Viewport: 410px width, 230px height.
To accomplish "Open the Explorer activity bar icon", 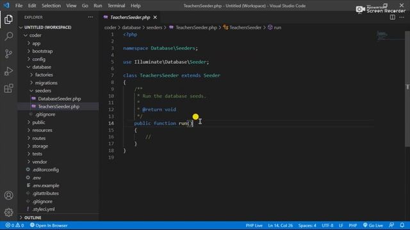I will coord(8,19).
